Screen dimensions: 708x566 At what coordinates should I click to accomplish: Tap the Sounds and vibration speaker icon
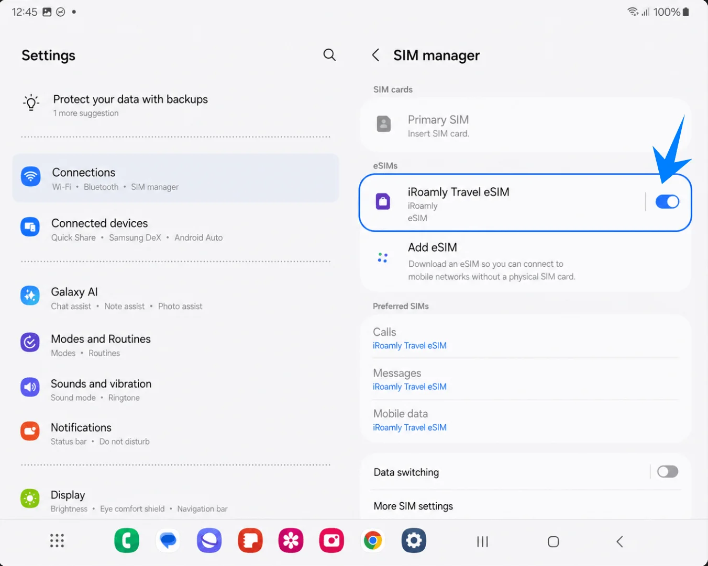click(30, 387)
